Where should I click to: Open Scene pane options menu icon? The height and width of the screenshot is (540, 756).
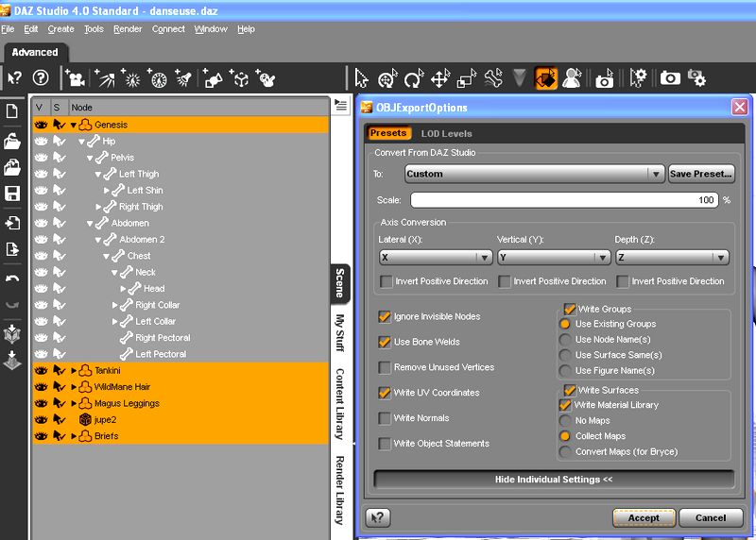[x=340, y=105]
